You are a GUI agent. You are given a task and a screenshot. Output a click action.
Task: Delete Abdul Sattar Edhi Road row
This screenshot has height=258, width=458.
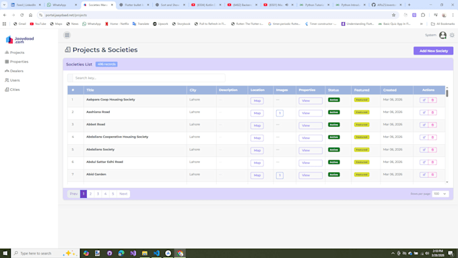click(x=432, y=162)
